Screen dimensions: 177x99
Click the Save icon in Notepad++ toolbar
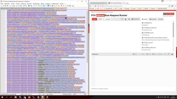(6, 6)
